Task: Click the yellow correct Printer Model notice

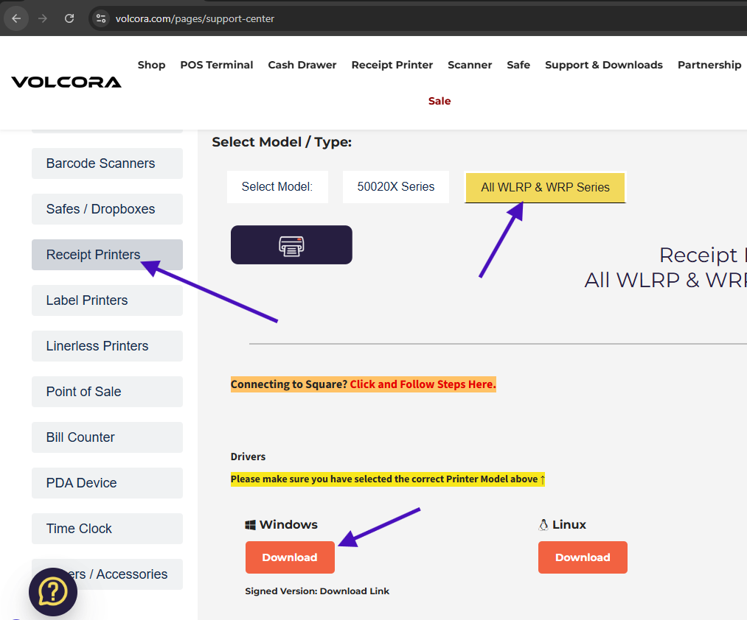Action: click(387, 479)
